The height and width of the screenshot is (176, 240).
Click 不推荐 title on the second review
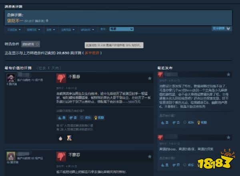click(74, 155)
